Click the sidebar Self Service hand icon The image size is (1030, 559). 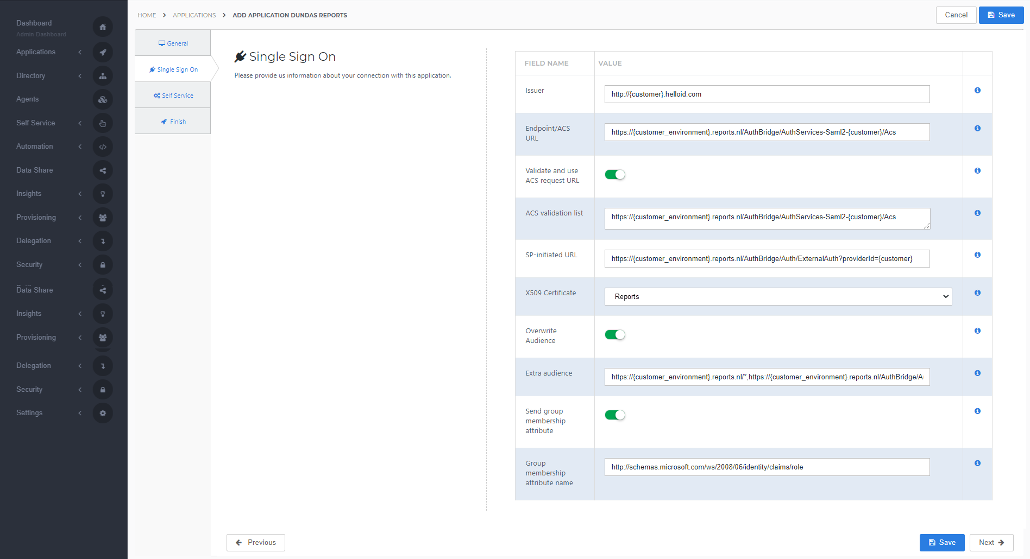click(x=103, y=123)
